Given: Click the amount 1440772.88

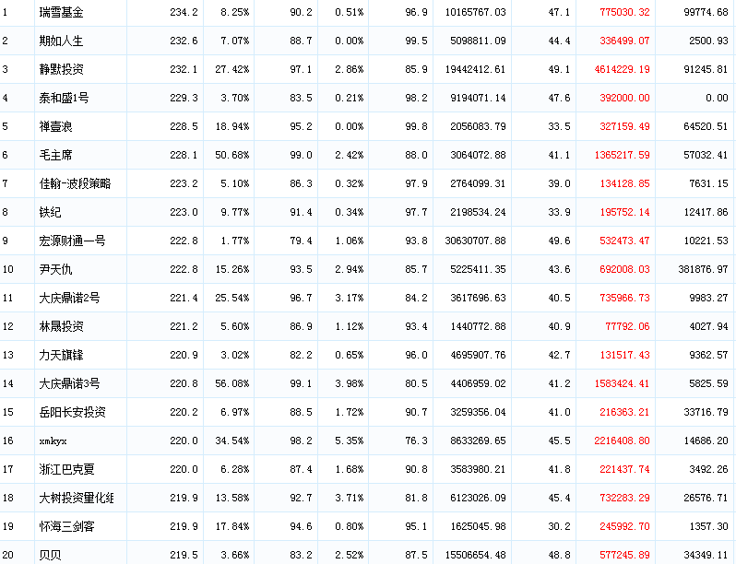Looking at the screenshot, I should [x=479, y=327].
